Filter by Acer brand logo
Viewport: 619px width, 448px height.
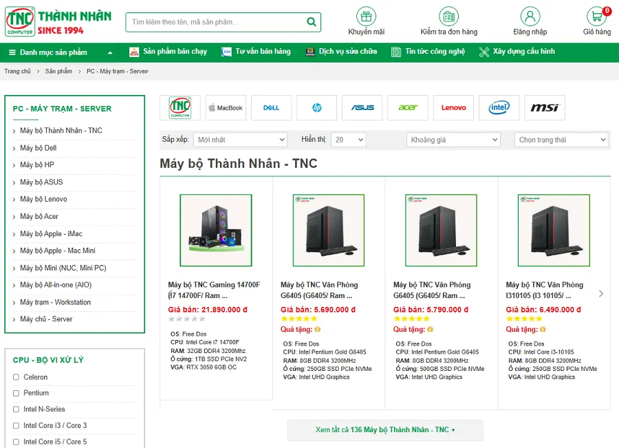click(x=408, y=107)
